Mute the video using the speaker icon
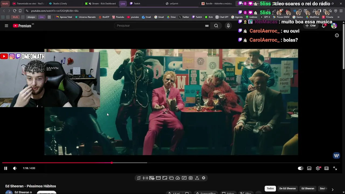The width and height of the screenshot is (345, 194). (15, 168)
